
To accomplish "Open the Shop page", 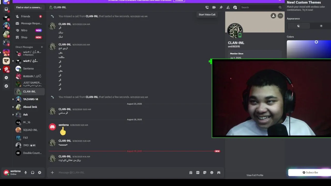I will coord(29,37).
